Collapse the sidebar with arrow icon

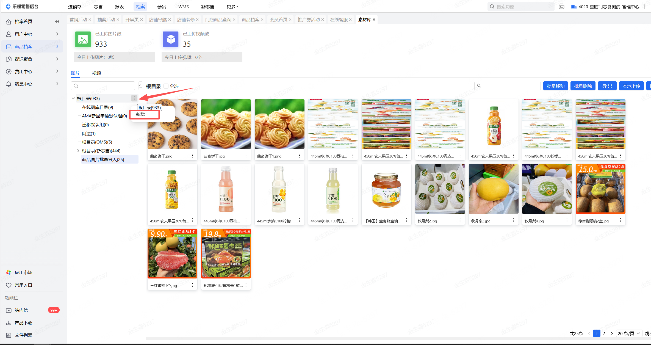pyautogui.click(x=57, y=21)
